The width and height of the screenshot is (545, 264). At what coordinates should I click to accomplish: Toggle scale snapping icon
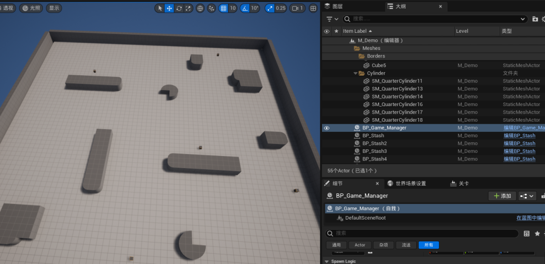tap(269, 9)
